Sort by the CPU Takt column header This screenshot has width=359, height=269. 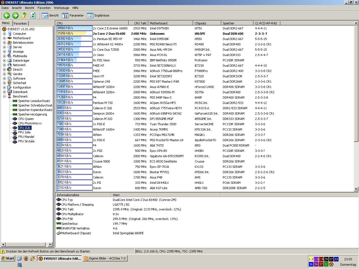coord(138,23)
